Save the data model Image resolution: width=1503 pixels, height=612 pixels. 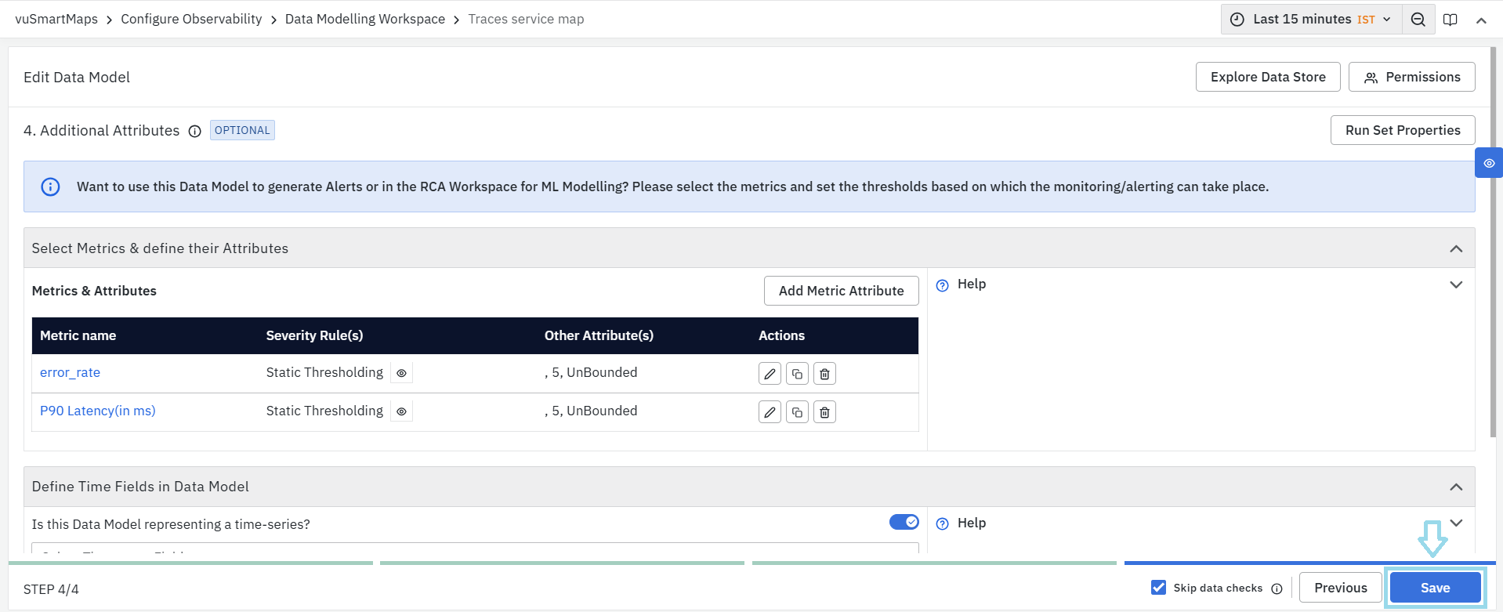[x=1435, y=588]
